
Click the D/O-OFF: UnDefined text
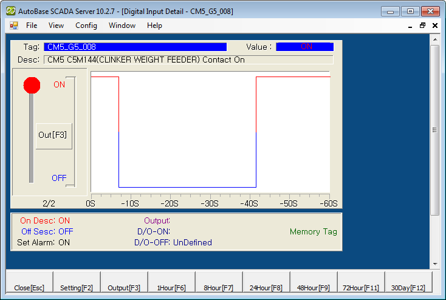(173, 242)
